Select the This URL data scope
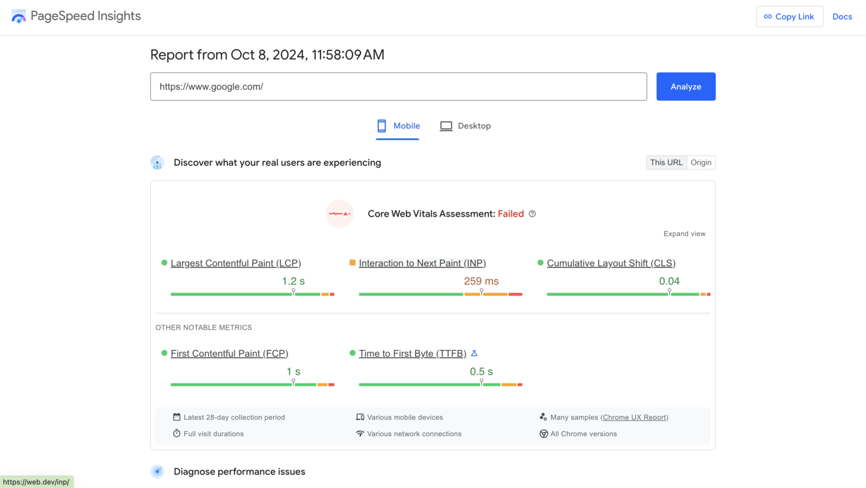This screenshot has height=488, width=866. [x=666, y=162]
